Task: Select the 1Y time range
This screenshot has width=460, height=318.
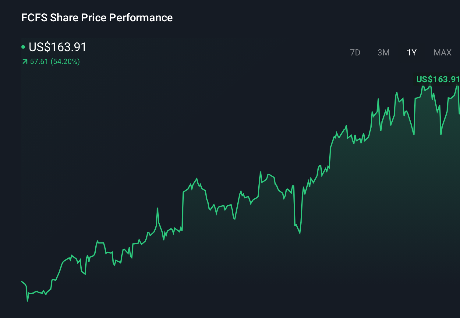Action: [x=412, y=52]
